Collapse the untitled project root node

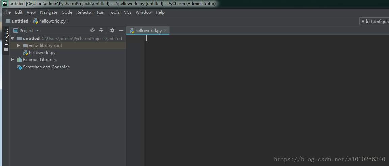[12, 39]
